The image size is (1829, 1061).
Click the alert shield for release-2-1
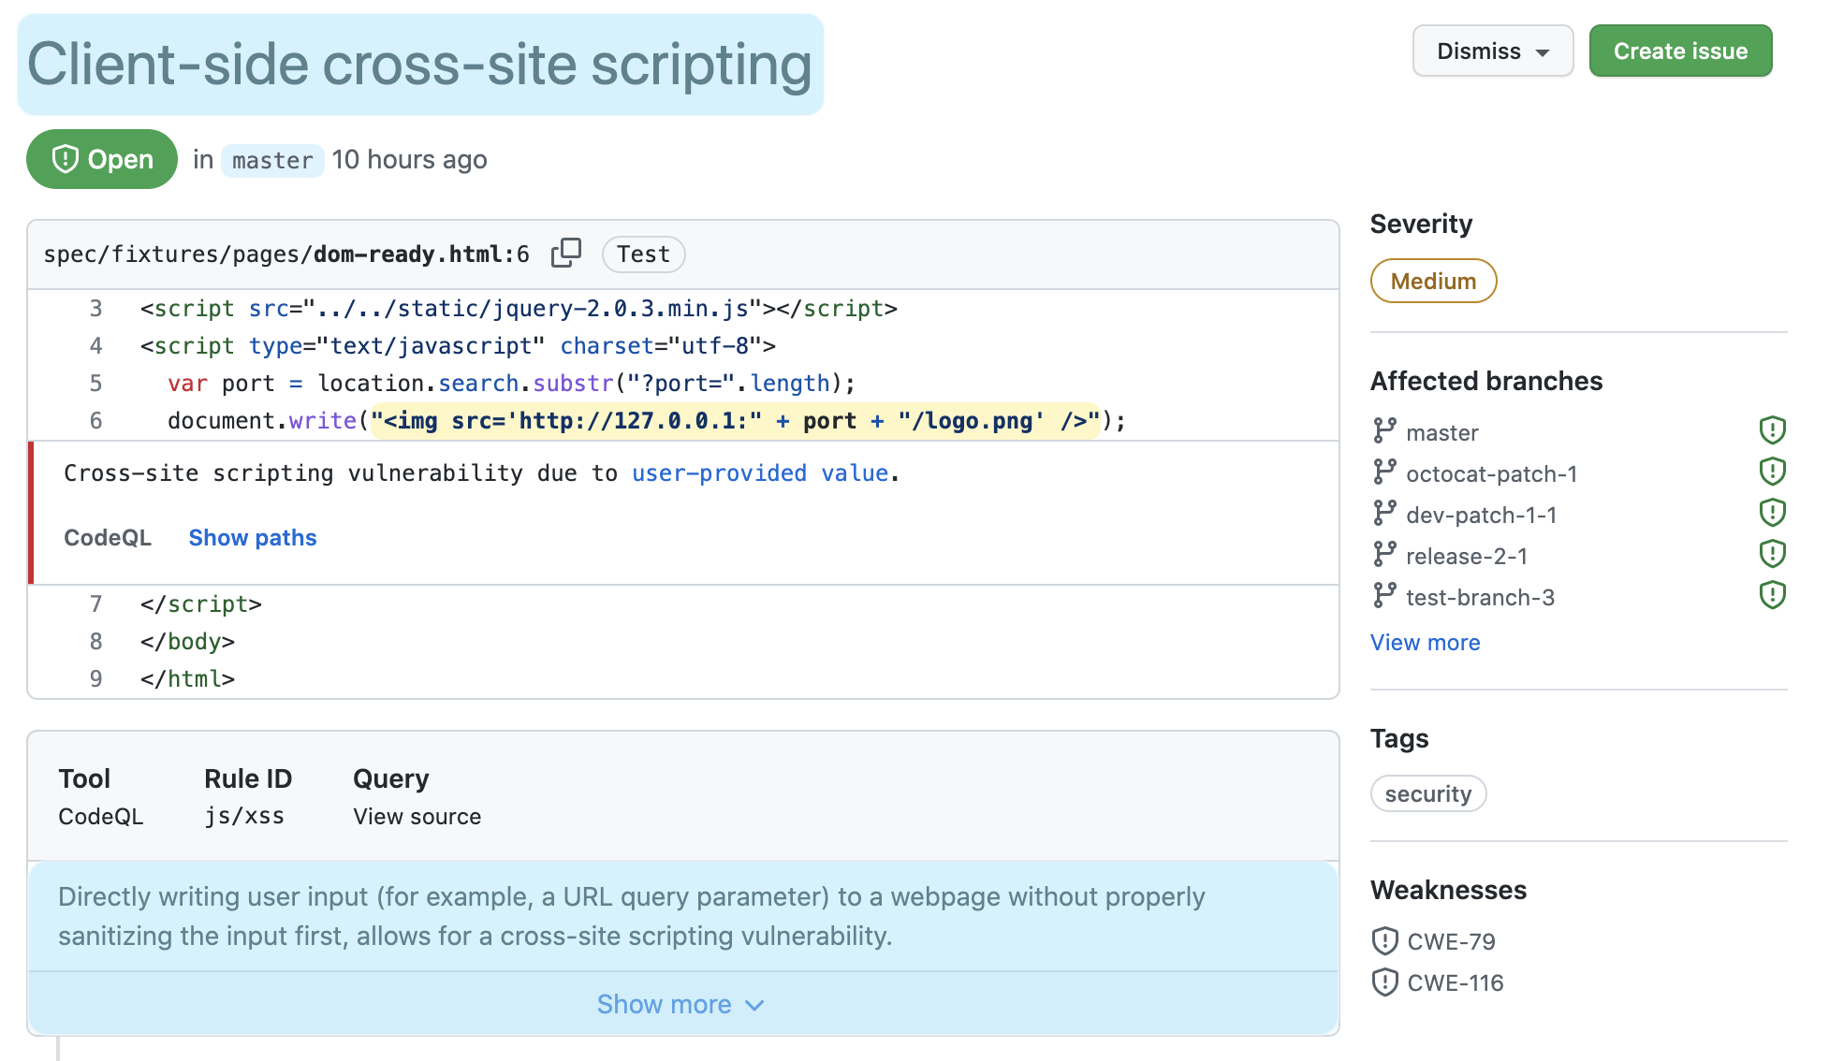(1773, 553)
